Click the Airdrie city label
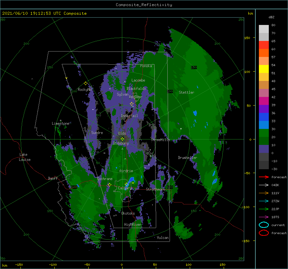 (x=126, y=171)
